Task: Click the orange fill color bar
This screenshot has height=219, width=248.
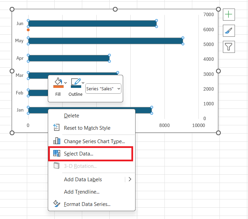Action: [x=58, y=87]
